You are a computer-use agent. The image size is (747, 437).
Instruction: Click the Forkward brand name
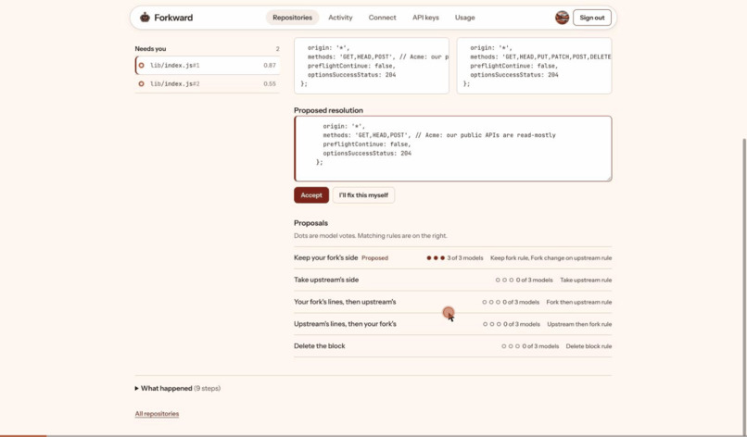pyautogui.click(x=173, y=18)
